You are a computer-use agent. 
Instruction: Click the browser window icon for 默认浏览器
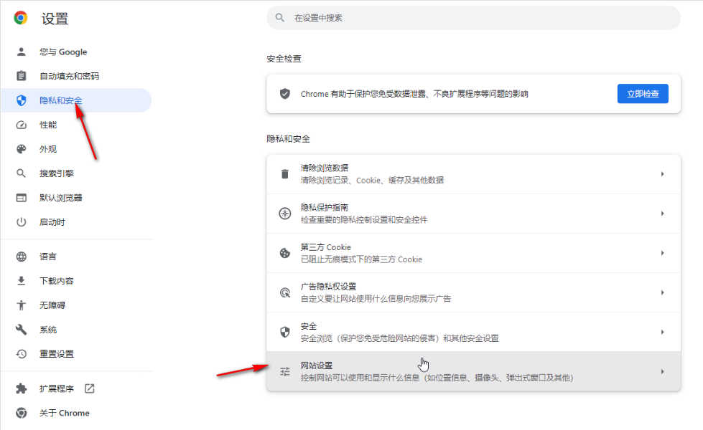(x=21, y=198)
